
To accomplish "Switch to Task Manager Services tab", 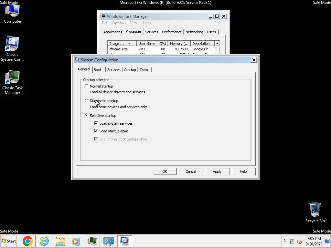I will coord(152,32).
